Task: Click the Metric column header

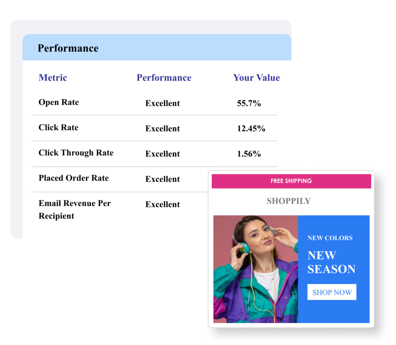Action: (53, 78)
